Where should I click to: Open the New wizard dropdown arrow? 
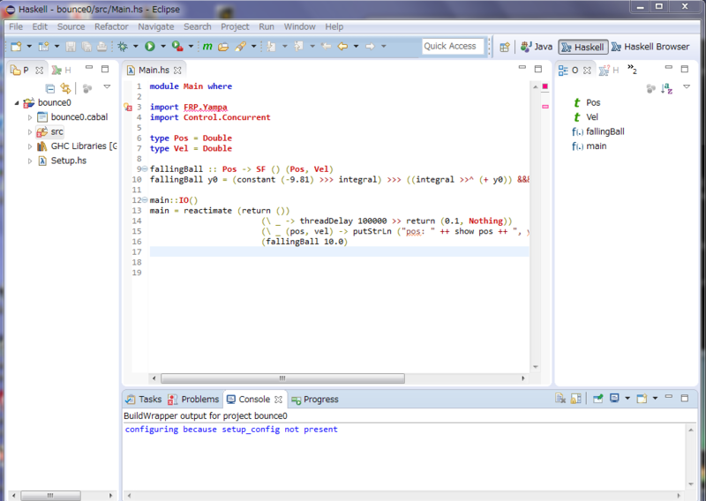pyautogui.click(x=29, y=47)
